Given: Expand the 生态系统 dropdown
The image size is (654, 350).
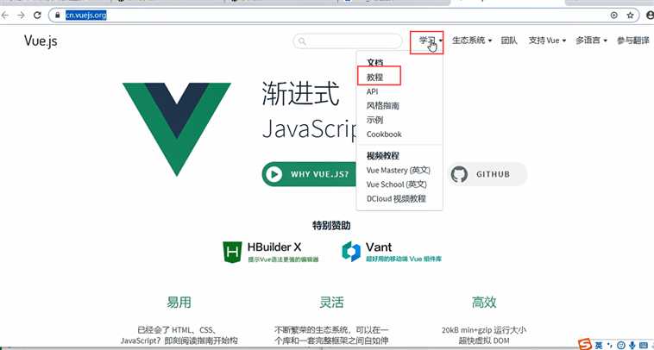Looking at the screenshot, I should point(472,41).
